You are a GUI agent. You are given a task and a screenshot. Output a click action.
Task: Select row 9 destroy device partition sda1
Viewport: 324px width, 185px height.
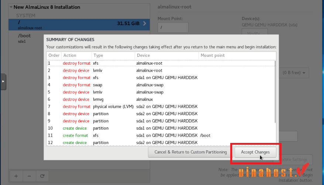[x=161, y=121]
